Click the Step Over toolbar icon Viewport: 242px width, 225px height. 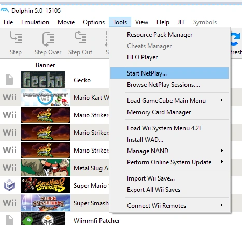[48, 39]
